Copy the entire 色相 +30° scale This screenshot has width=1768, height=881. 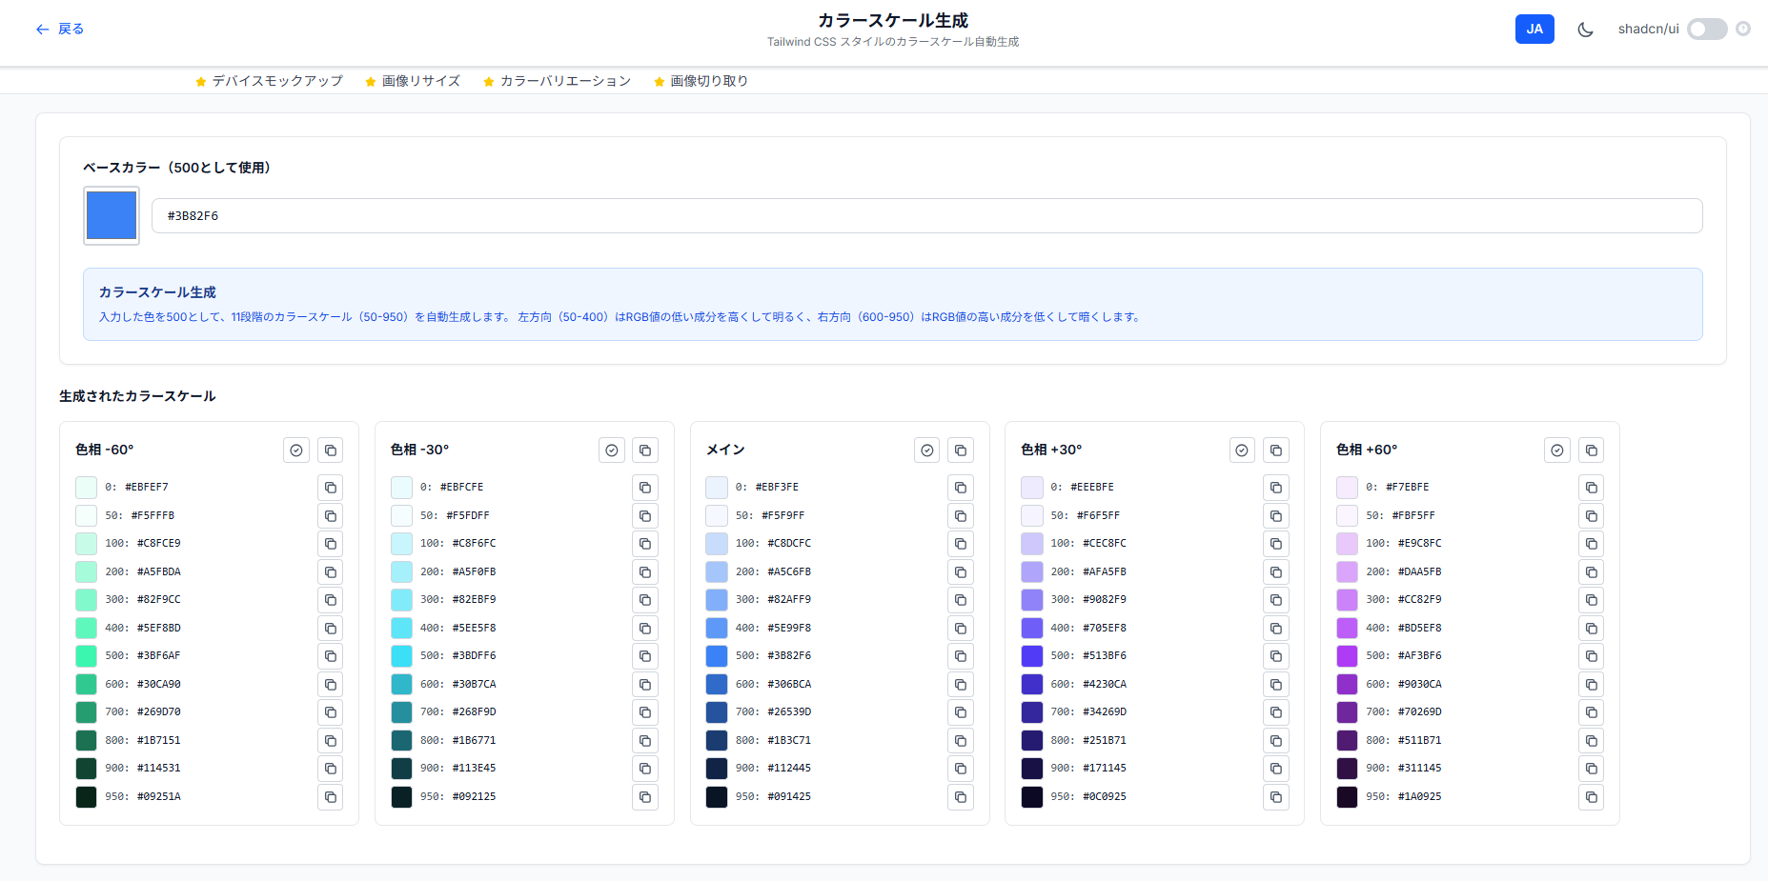pos(1276,451)
